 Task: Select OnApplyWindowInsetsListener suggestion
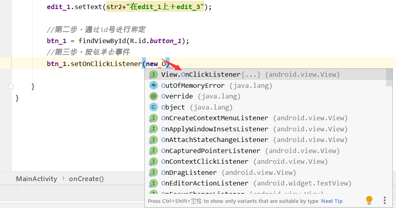click(x=265, y=129)
